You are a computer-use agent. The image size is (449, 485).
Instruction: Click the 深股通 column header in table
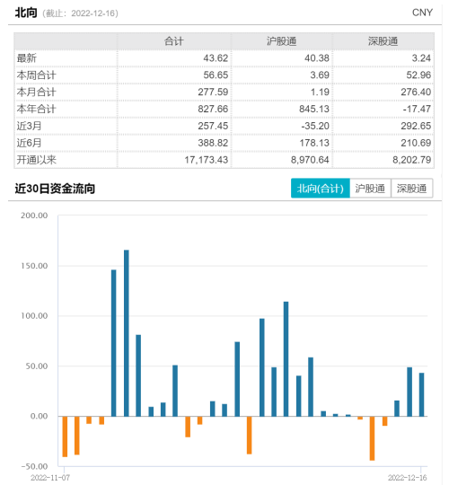[x=383, y=41]
